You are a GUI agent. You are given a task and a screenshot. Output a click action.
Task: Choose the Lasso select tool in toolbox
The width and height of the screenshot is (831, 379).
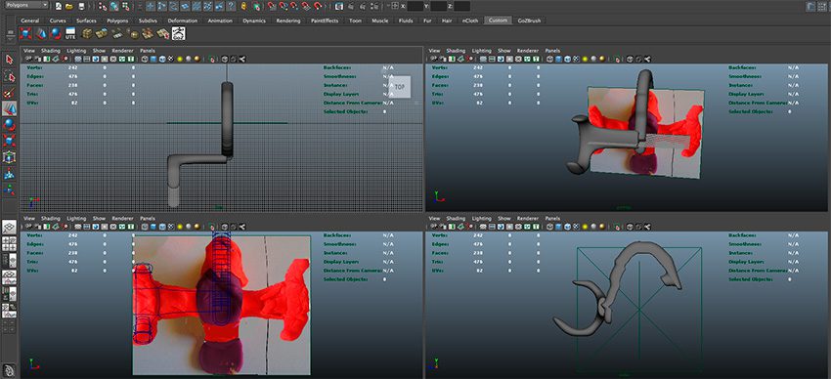[9, 77]
